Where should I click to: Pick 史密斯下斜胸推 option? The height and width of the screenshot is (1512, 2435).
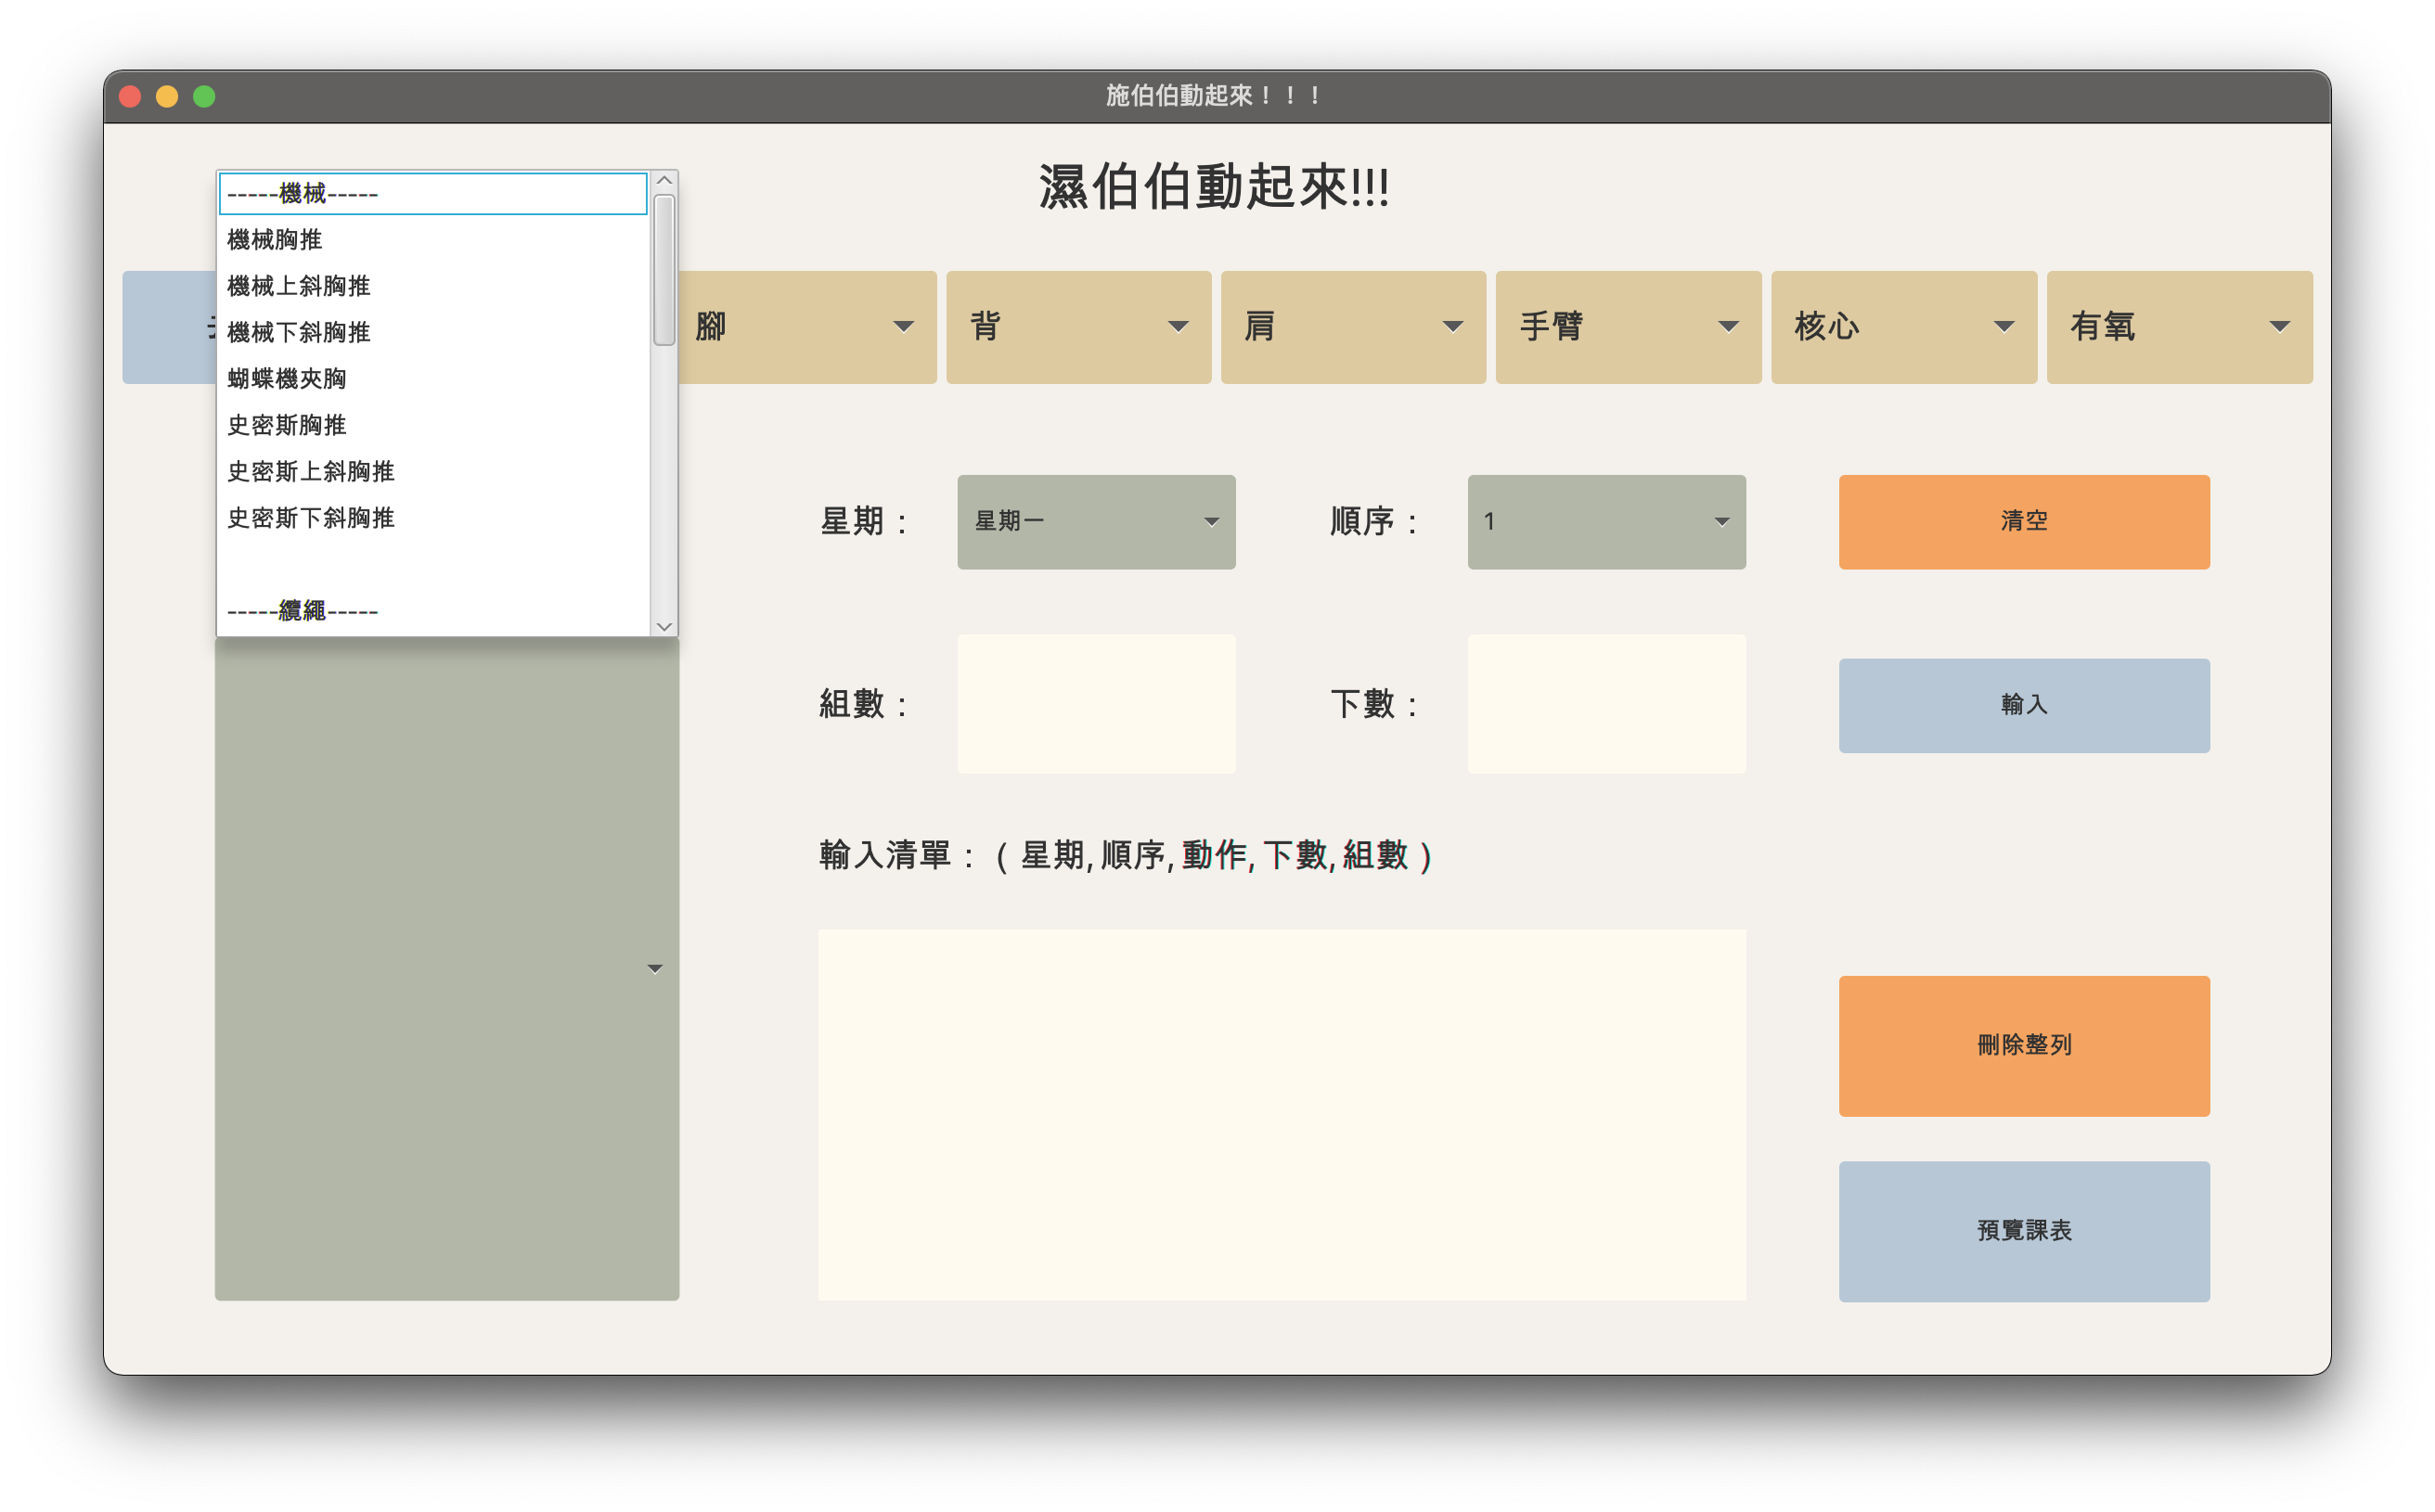pos(433,518)
